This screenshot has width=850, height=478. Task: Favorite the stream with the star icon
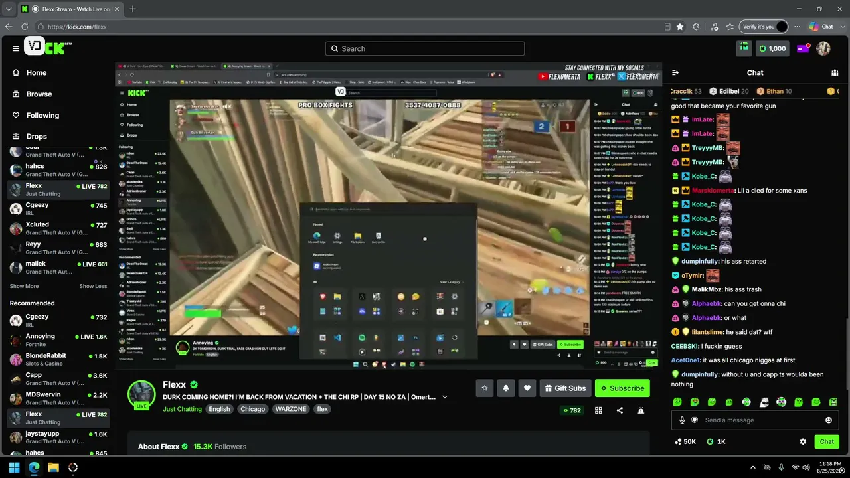click(x=485, y=388)
